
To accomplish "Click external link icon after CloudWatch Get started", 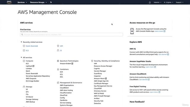I will pos(149,79).
